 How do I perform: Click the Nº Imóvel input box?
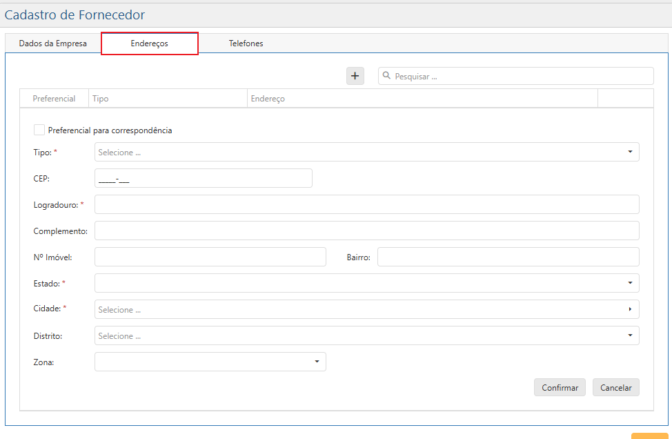210,257
